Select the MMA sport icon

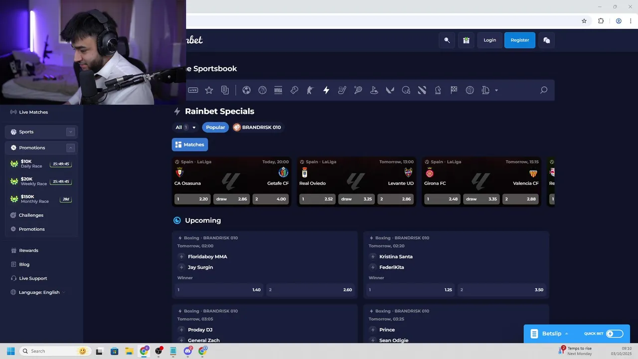(278, 90)
